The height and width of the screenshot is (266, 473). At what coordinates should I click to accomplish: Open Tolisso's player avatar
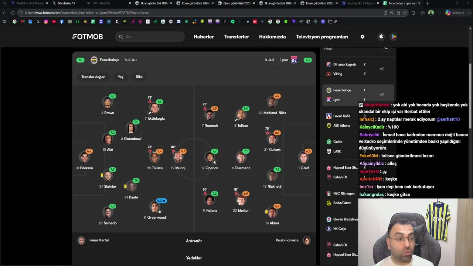pos(241,115)
